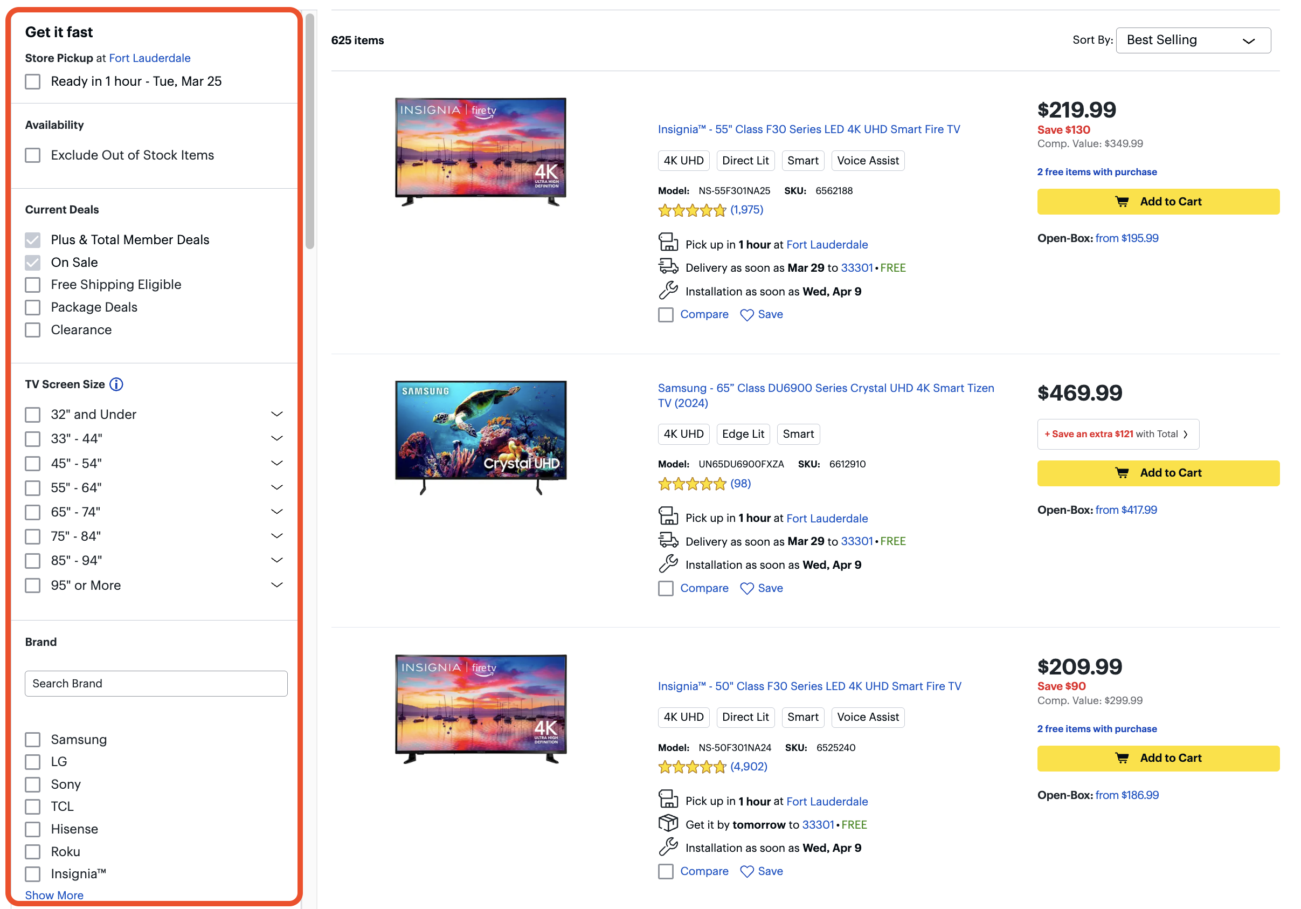Open Samsung 65" Class DU6900 product title

point(826,396)
